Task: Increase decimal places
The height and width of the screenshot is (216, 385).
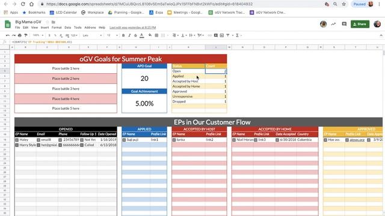Action: (x=67, y=35)
